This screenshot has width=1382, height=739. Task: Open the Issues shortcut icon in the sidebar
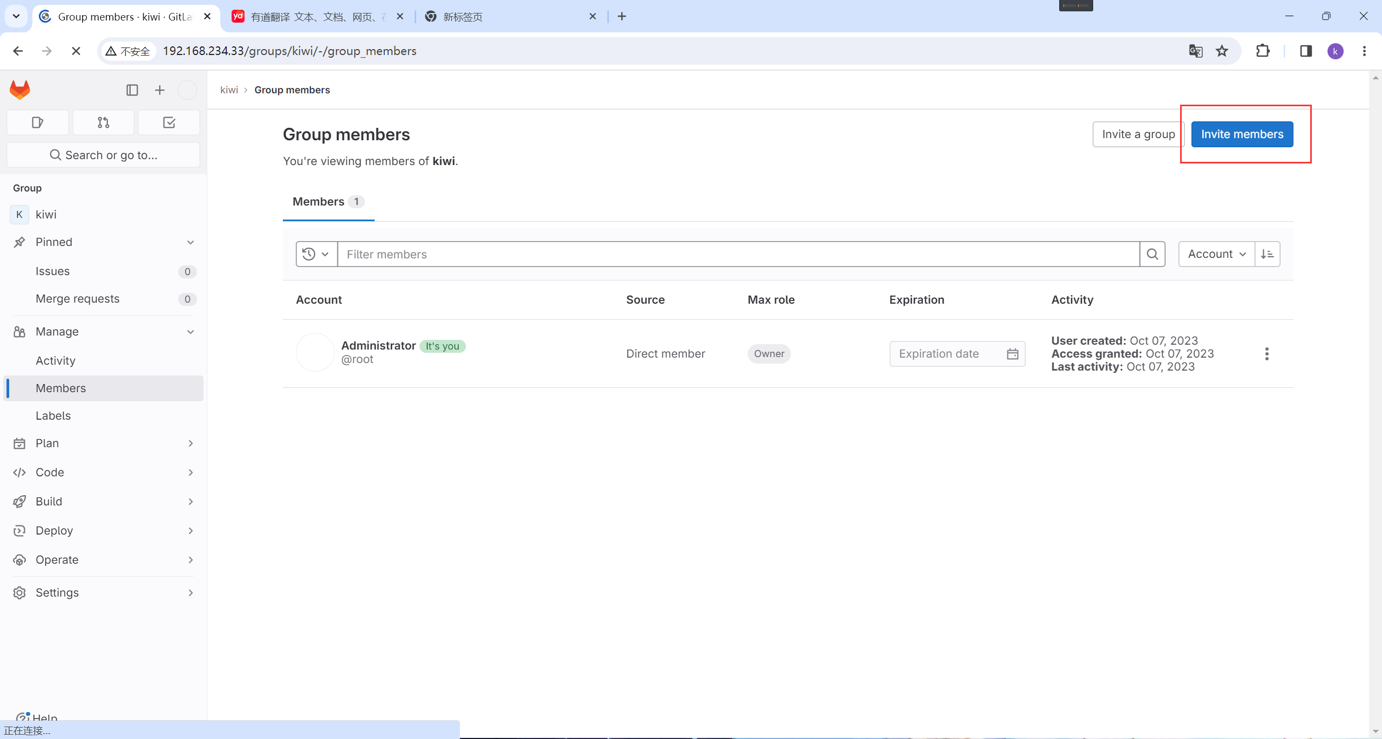point(37,122)
